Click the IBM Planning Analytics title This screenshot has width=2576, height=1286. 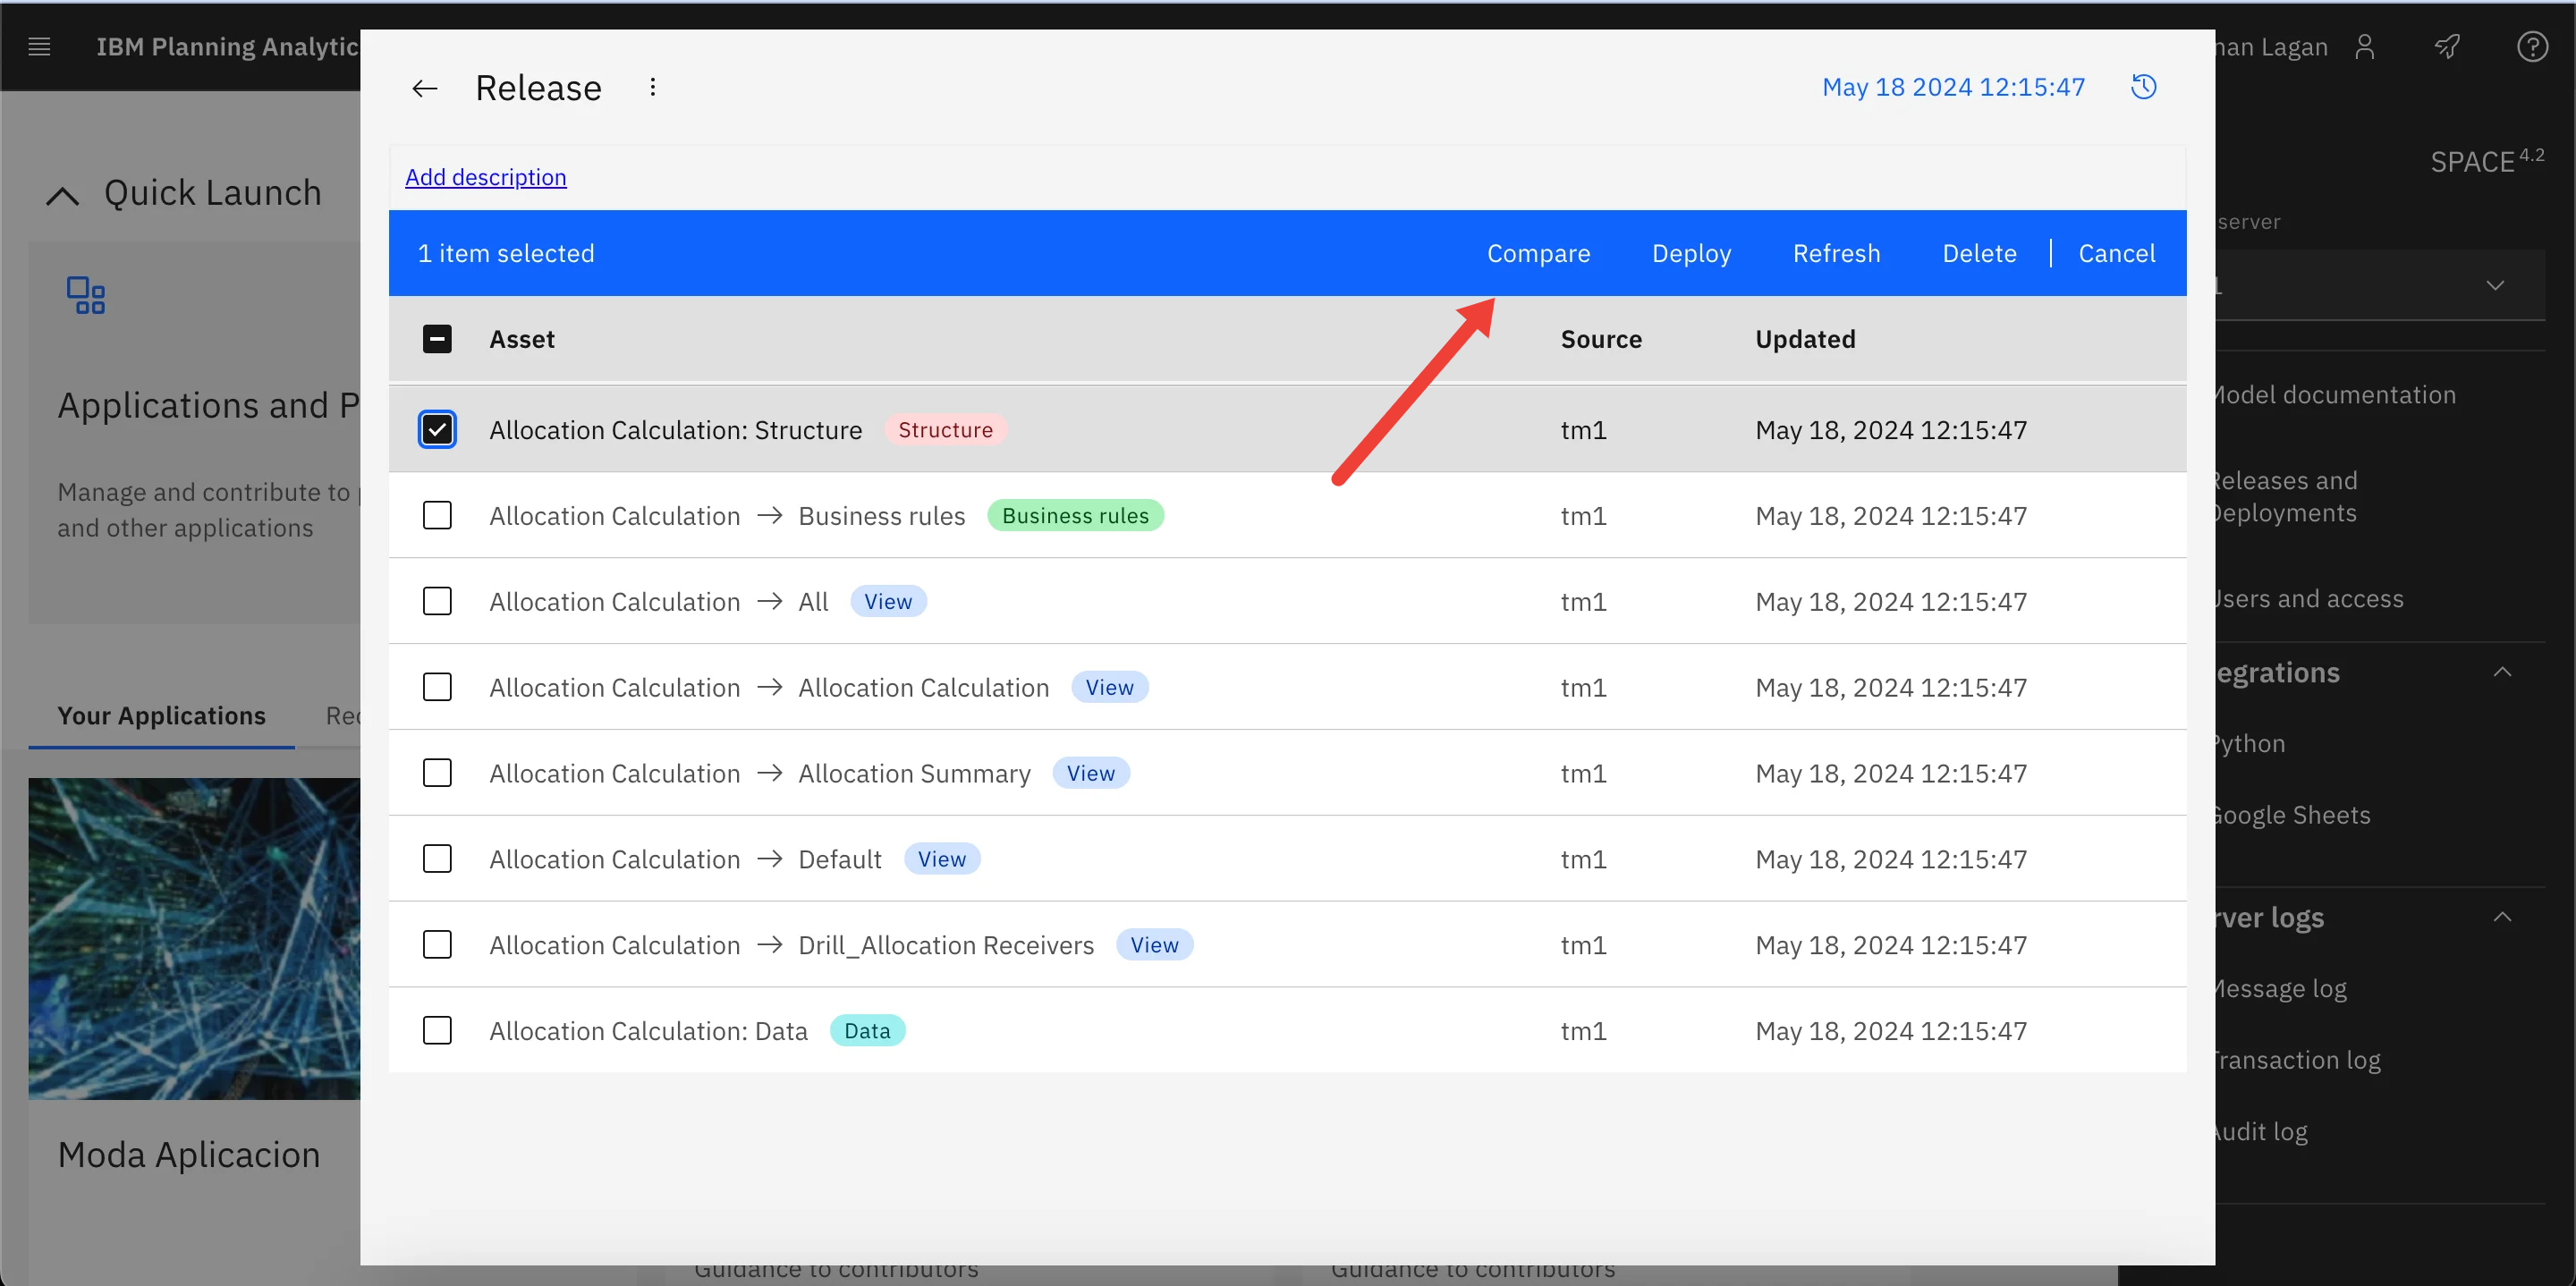click(227, 46)
